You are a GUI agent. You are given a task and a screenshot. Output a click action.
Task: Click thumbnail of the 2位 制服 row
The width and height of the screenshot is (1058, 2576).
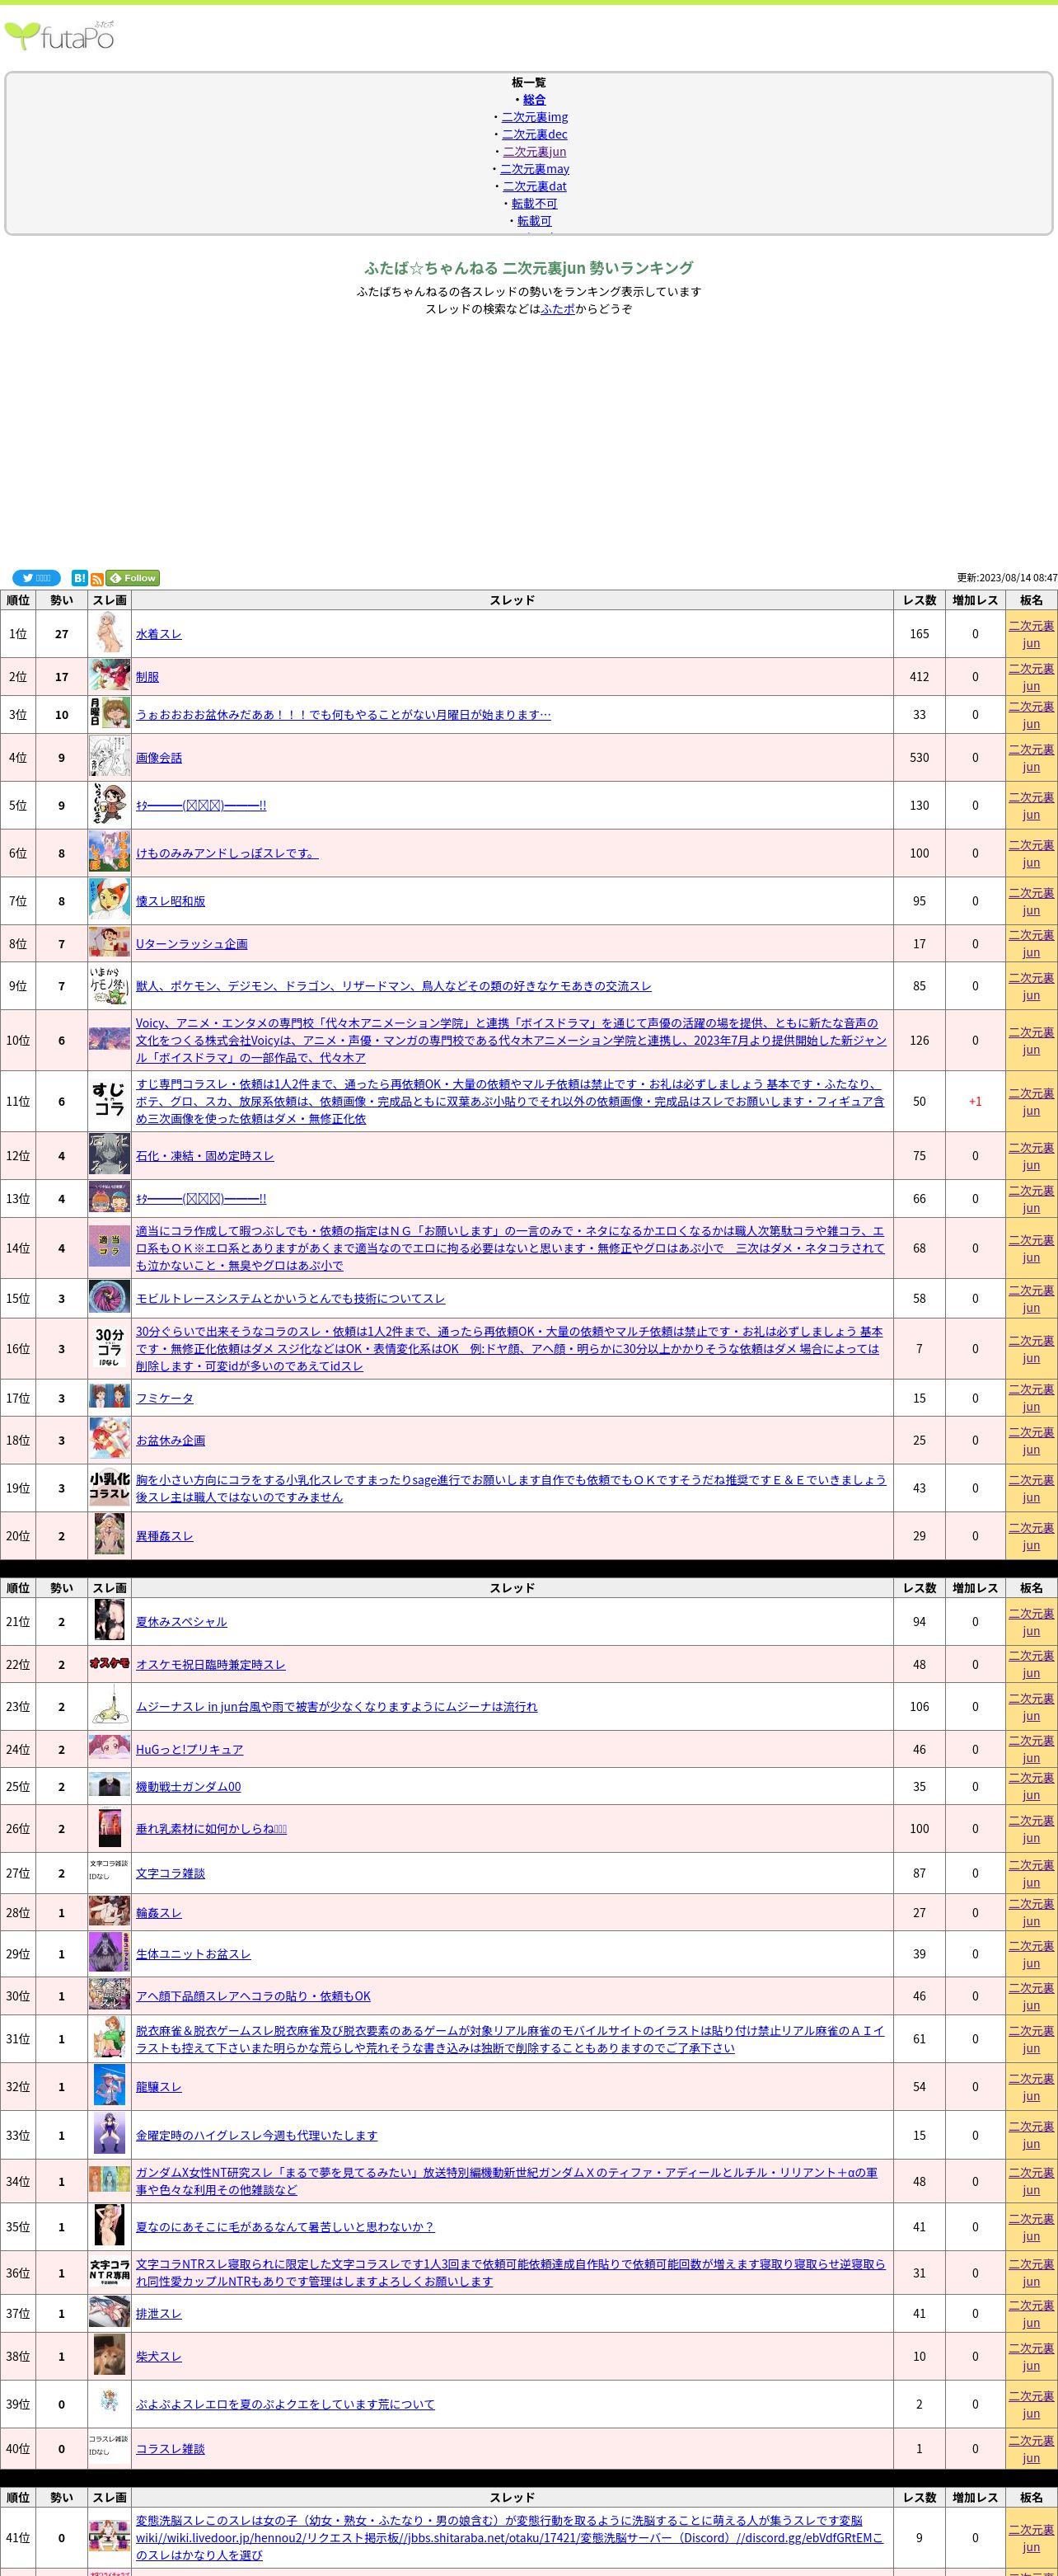coord(109,677)
